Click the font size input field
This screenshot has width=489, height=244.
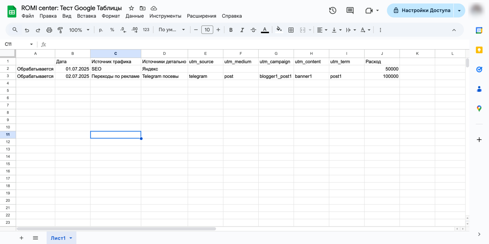click(x=207, y=30)
